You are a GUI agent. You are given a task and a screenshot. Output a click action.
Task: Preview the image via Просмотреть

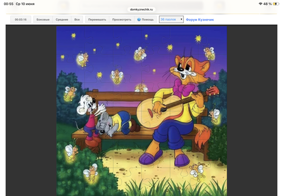[122, 19]
